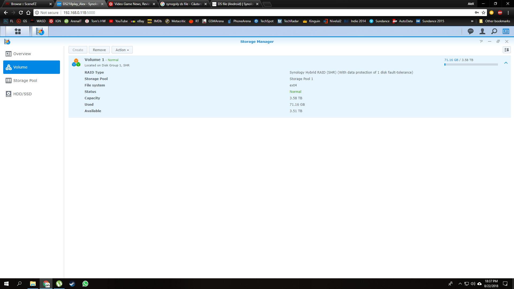Open Steam from the Windows taskbar
Image resolution: width=514 pixels, height=289 pixels.
click(x=72, y=284)
